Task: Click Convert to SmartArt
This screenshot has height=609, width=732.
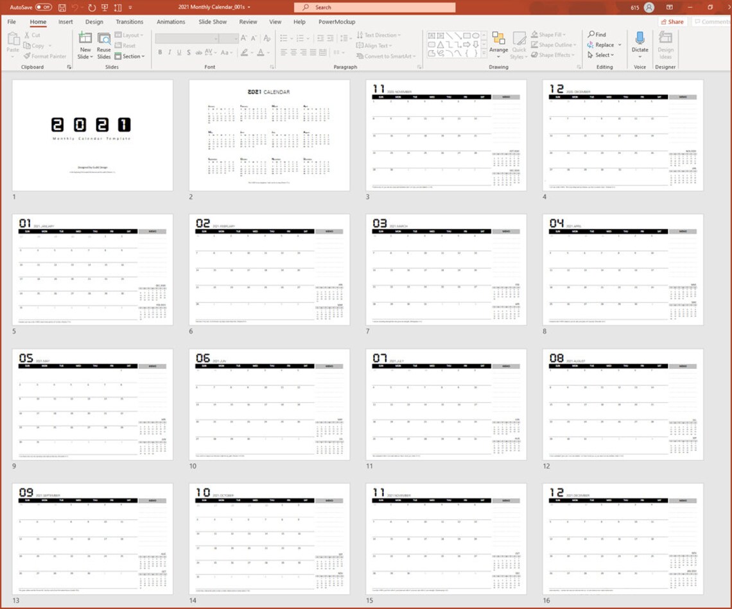Action: [385, 56]
